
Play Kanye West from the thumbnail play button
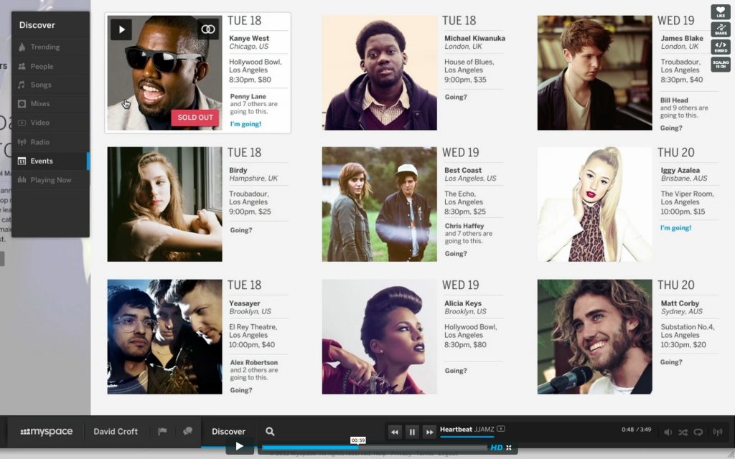point(121,29)
